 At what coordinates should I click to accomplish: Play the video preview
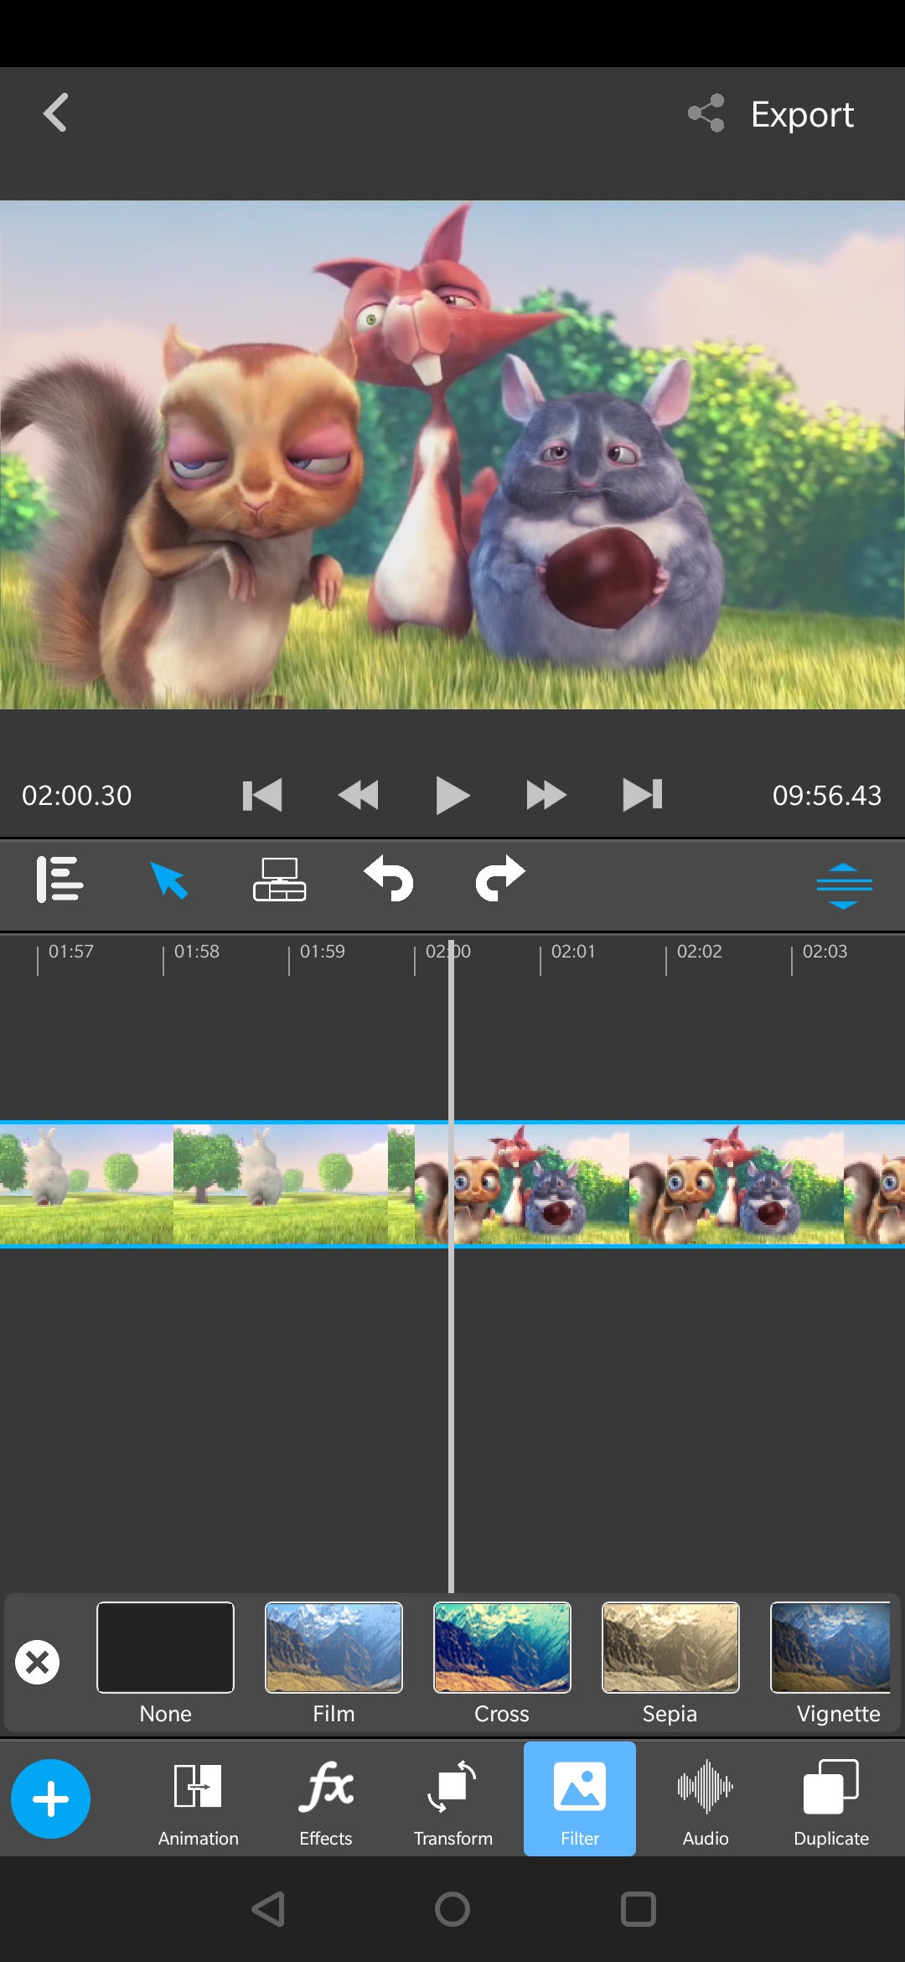pyautogui.click(x=452, y=795)
